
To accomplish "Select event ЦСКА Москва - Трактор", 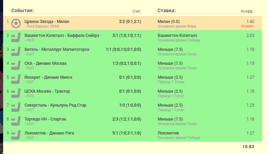I will point(47,91).
